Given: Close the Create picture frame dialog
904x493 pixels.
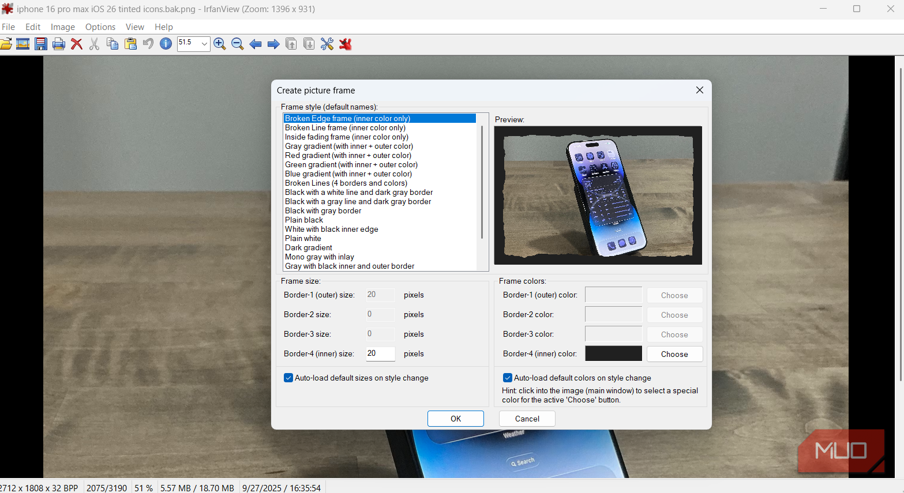Looking at the screenshot, I should pos(700,90).
